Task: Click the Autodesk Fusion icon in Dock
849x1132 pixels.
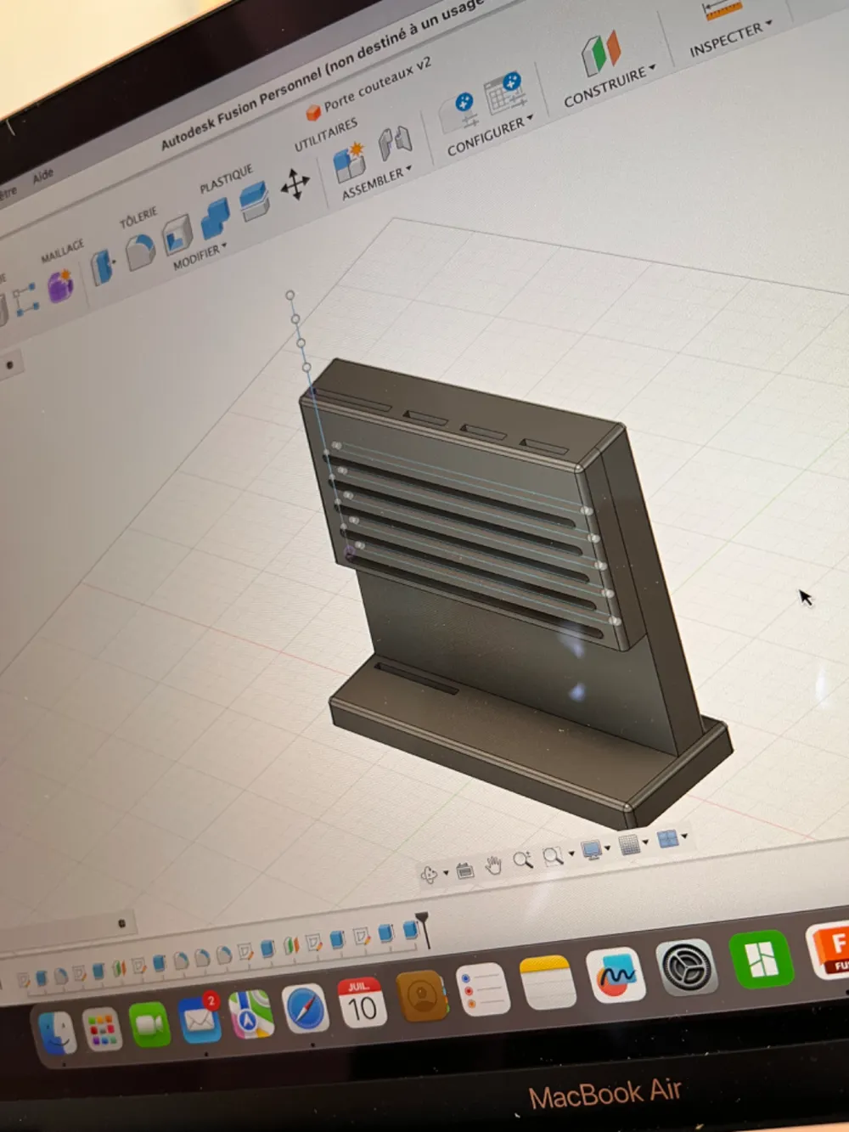Action: point(829,949)
